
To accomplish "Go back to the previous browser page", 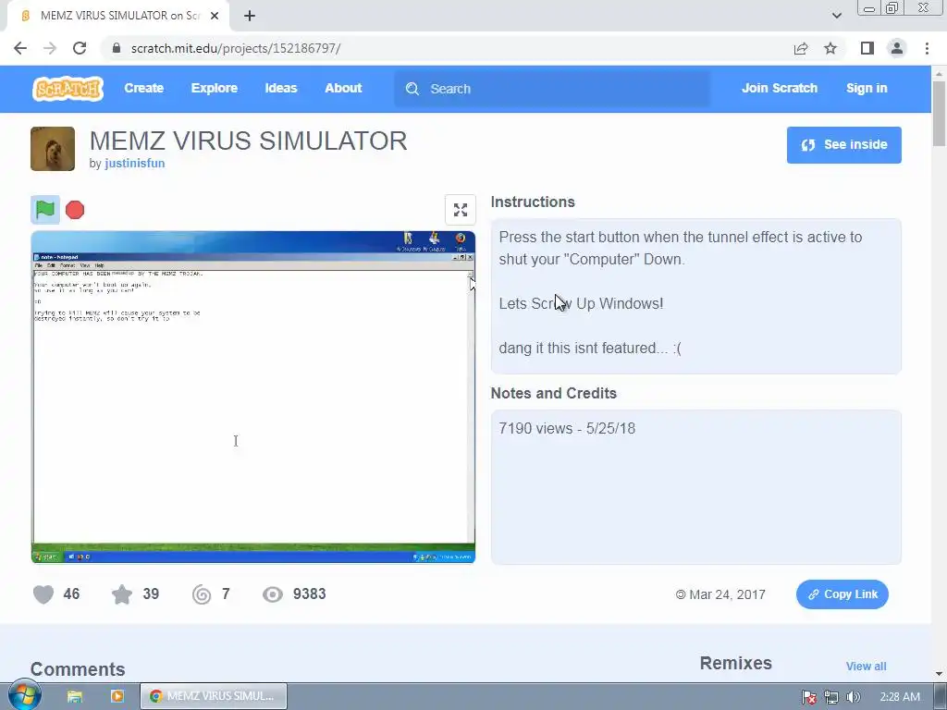I will (20, 48).
